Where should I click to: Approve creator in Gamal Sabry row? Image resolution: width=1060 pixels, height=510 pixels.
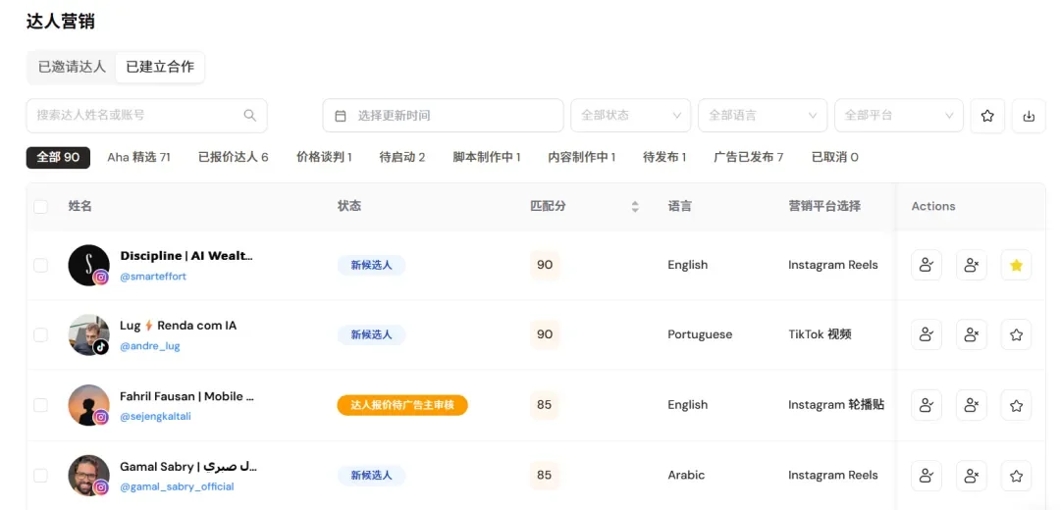point(927,476)
